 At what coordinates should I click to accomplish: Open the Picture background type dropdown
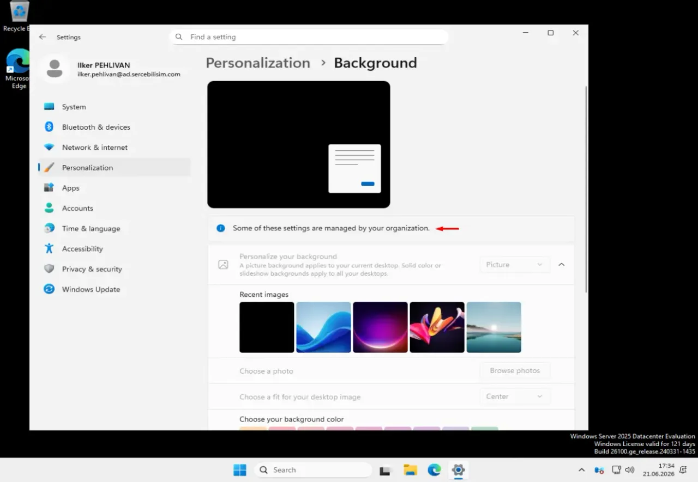click(515, 265)
